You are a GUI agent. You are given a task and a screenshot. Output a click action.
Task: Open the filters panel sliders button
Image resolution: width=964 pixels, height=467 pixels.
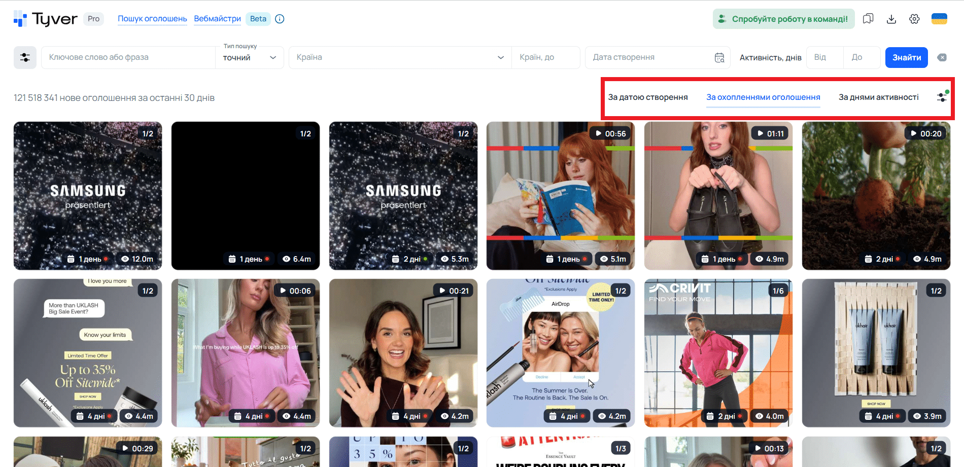coord(25,57)
